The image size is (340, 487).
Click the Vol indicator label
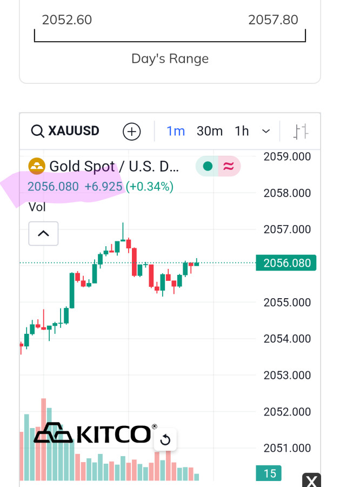tap(37, 207)
